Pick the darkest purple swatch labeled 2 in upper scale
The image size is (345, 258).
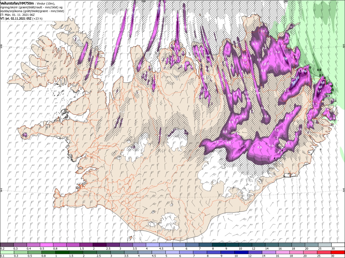99,245
